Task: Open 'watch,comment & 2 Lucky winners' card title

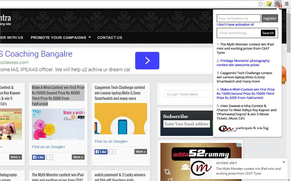Action: [120, 177]
